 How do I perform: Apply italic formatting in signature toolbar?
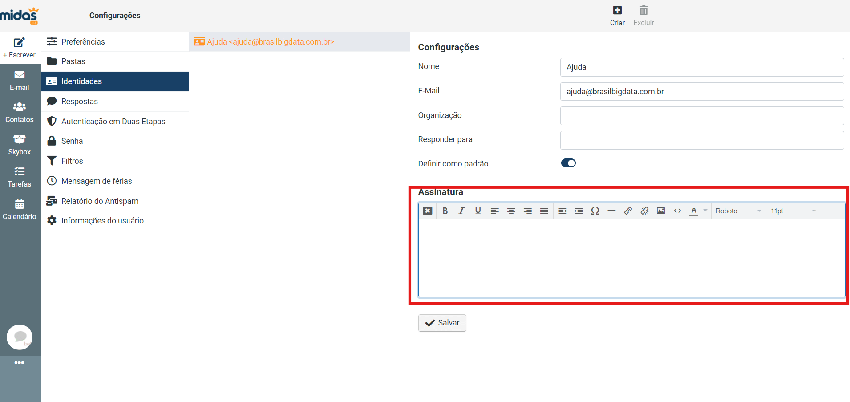pyautogui.click(x=461, y=211)
